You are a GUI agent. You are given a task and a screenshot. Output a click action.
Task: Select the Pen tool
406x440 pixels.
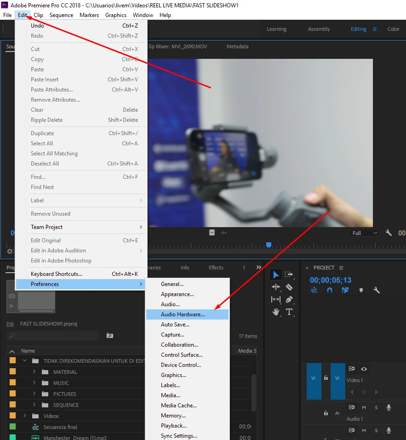click(x=289, y=299)
